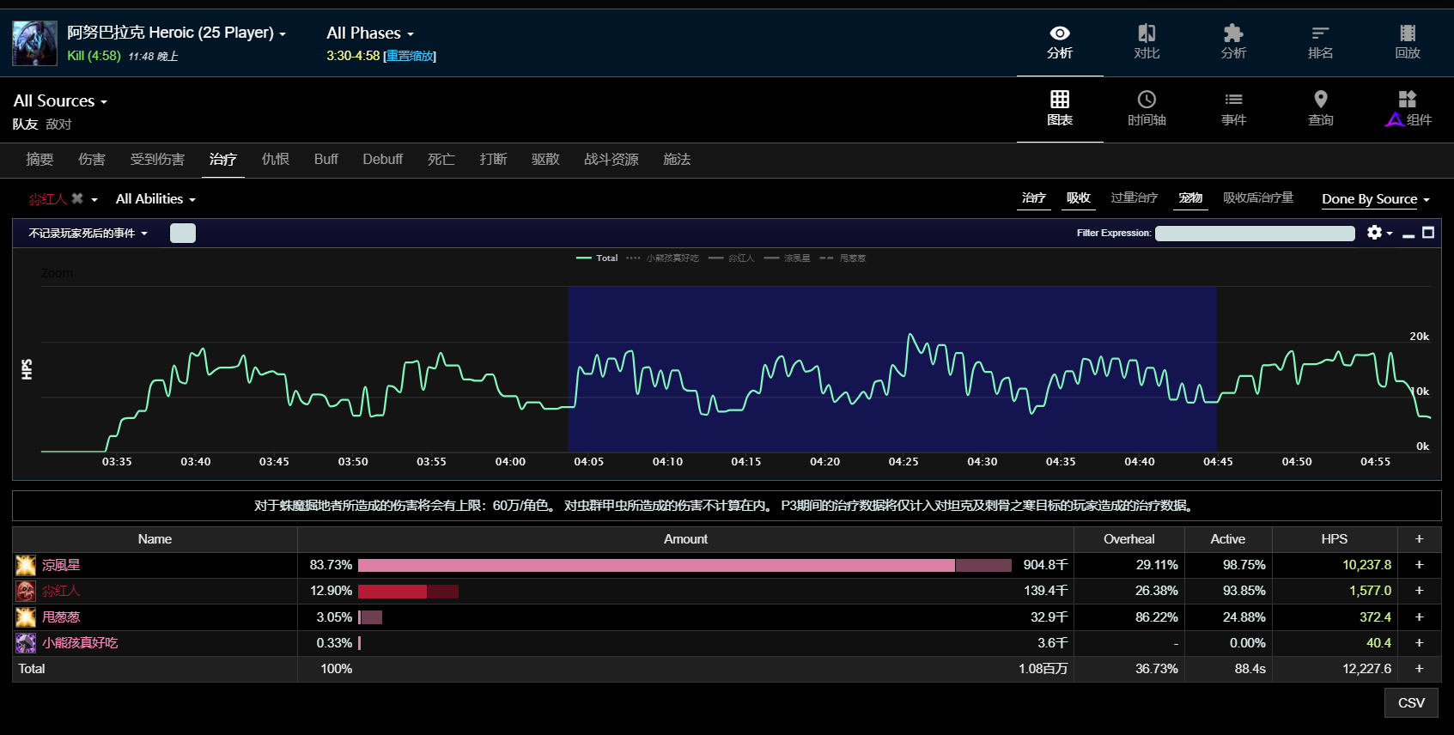Switch to the 事件 events list view
Screen dimensions: 1454x735
pos(1233,109)
